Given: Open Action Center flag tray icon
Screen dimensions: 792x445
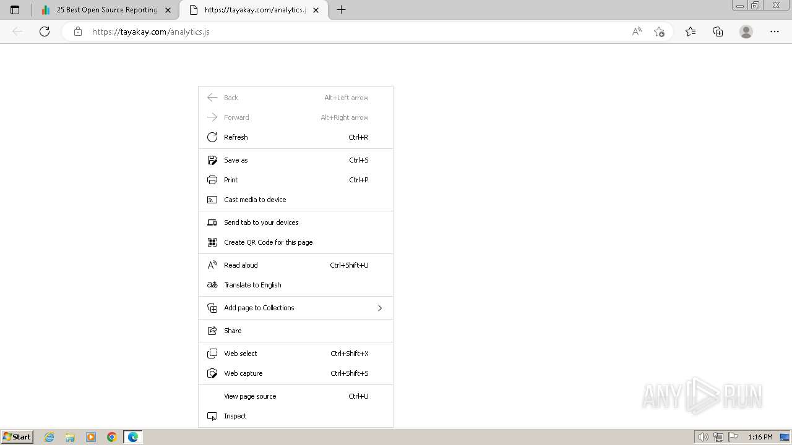Looking at the screenshot, I should pyautogui.click(x=733, y=437).
